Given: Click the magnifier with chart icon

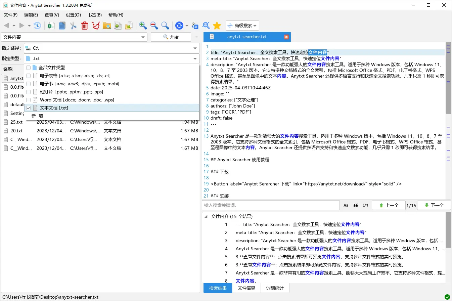Looking at the screenshot, I should 206,26.
